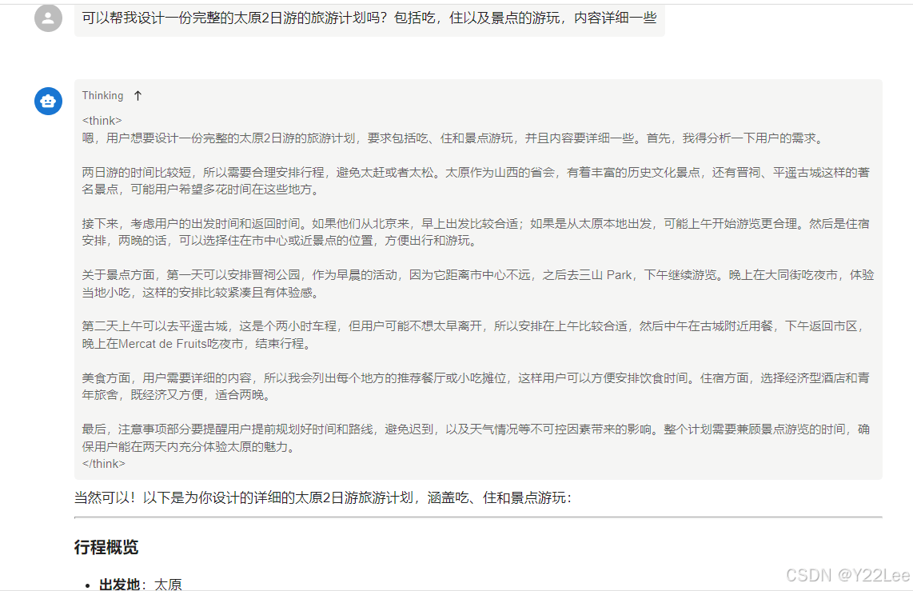Click the opening <think> tag text
The height and width of the screenshot is (591, 913).
102,121
